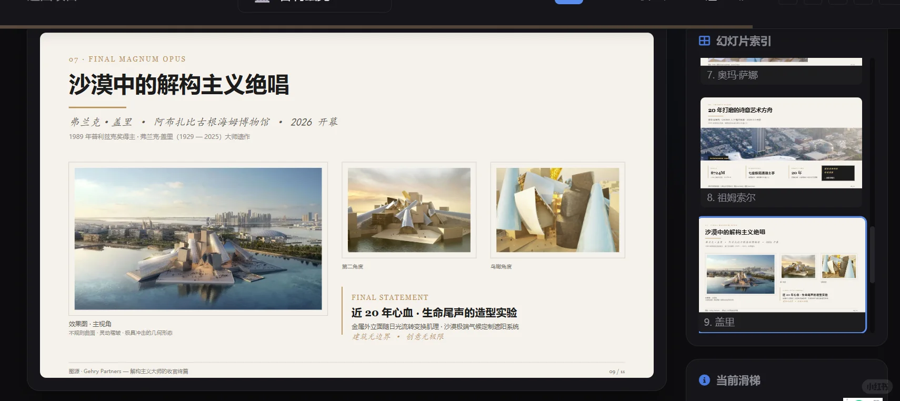Open the image captioned 鸟瞰角度
Viewport: 900px width, 401px height.
[557, 210]
